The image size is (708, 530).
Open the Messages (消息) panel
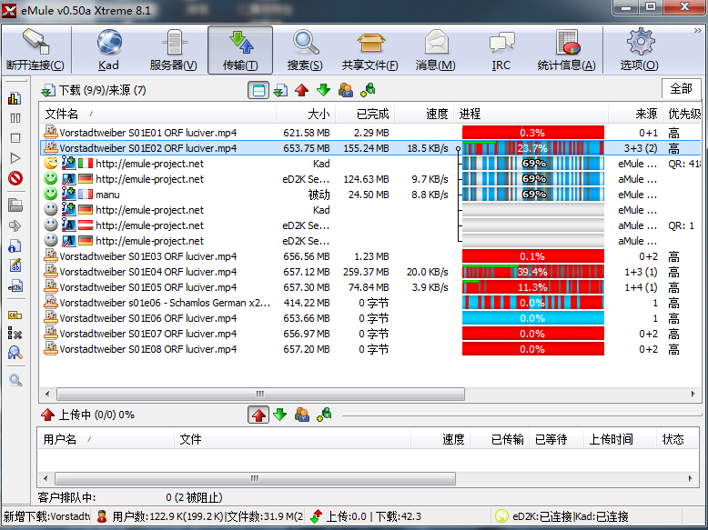coord(436,50)
